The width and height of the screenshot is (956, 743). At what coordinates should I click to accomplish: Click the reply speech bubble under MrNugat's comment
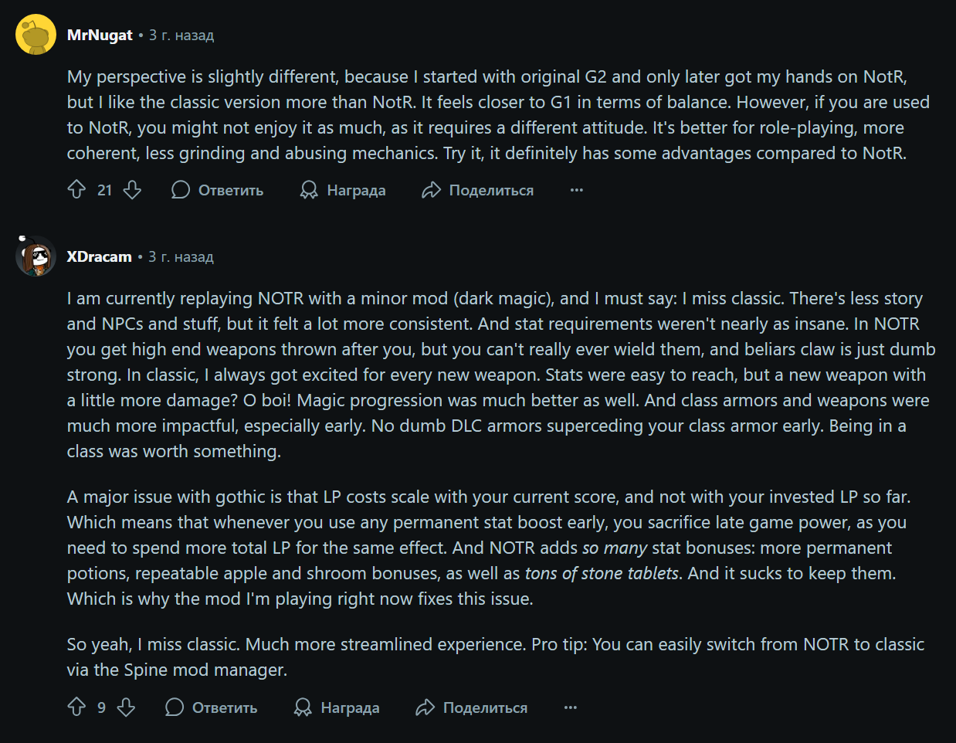(181, 190)
